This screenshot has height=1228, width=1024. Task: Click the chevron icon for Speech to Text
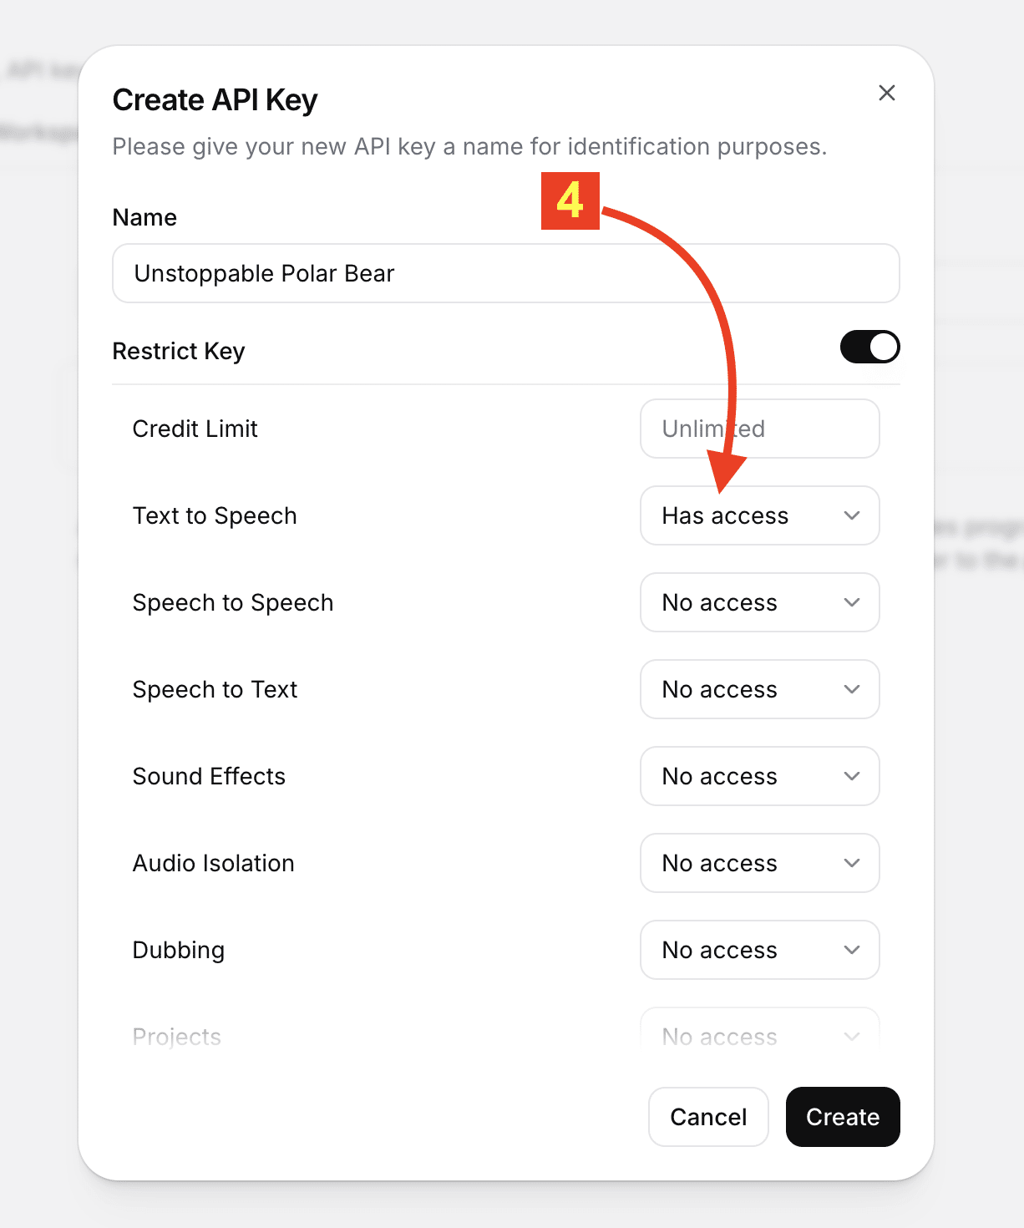[x=852, y=689]
